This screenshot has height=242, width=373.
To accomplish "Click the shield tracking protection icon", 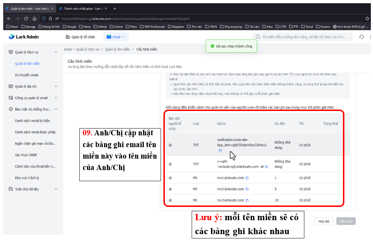I will (44, 19).
